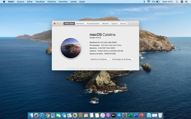Image resolution: width=191 pixels, height=119 pixels.
Task: Launch Music from the Dock
Action: pyautogui.click(x=103, y=115)
